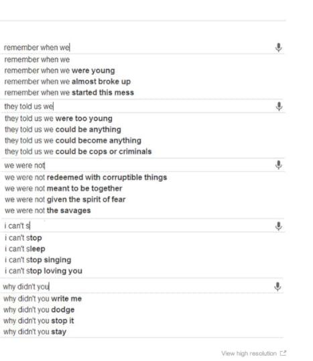Choose 'they told us we could be cops or criminals'

coord(78,152)
